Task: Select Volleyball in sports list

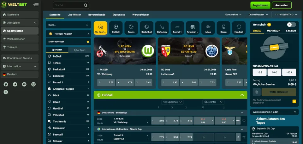Action: (68, 115)
